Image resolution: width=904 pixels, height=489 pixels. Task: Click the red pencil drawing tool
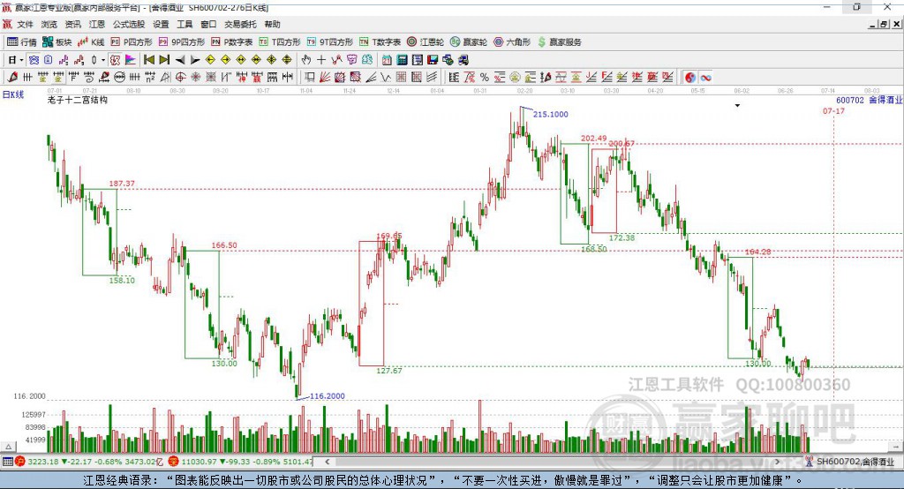coord(12,77)
